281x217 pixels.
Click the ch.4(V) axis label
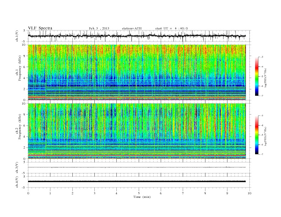(x=17, y=182)
